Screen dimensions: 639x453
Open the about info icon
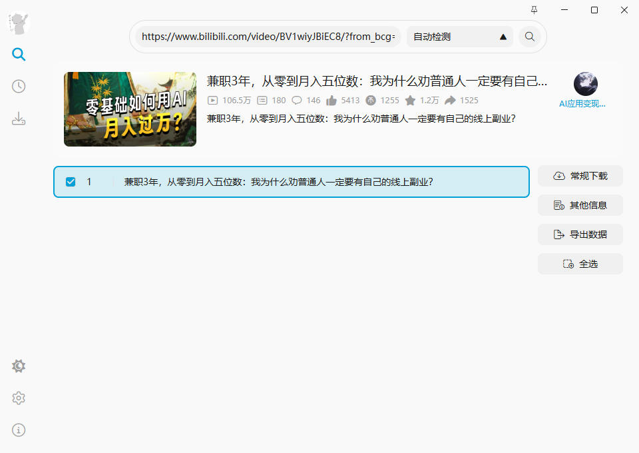19,430
